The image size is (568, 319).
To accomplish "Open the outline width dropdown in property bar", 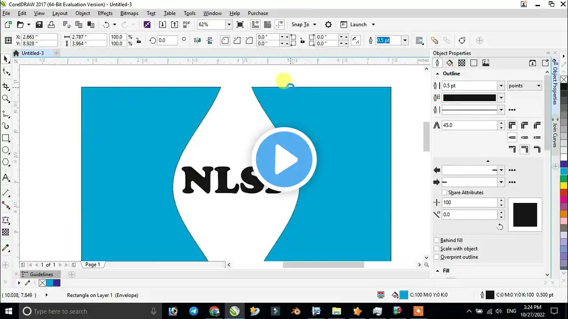I will pos(405,40).
